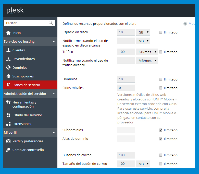Viewport: 199px width, 174px height.
Task: Click the Dominios limit input field
Action: 126,79
